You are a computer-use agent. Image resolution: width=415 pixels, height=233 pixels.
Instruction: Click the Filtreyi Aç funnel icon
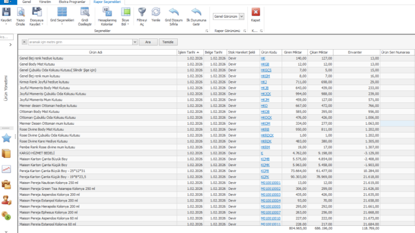pyautogui.click(x=142, y=12)
